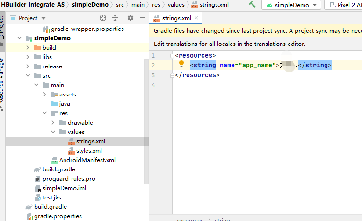Click the yellow lightbulb intention icon

click(181, 64)
